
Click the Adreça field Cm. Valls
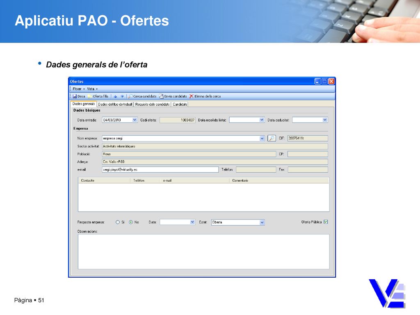tap(215, 162)
